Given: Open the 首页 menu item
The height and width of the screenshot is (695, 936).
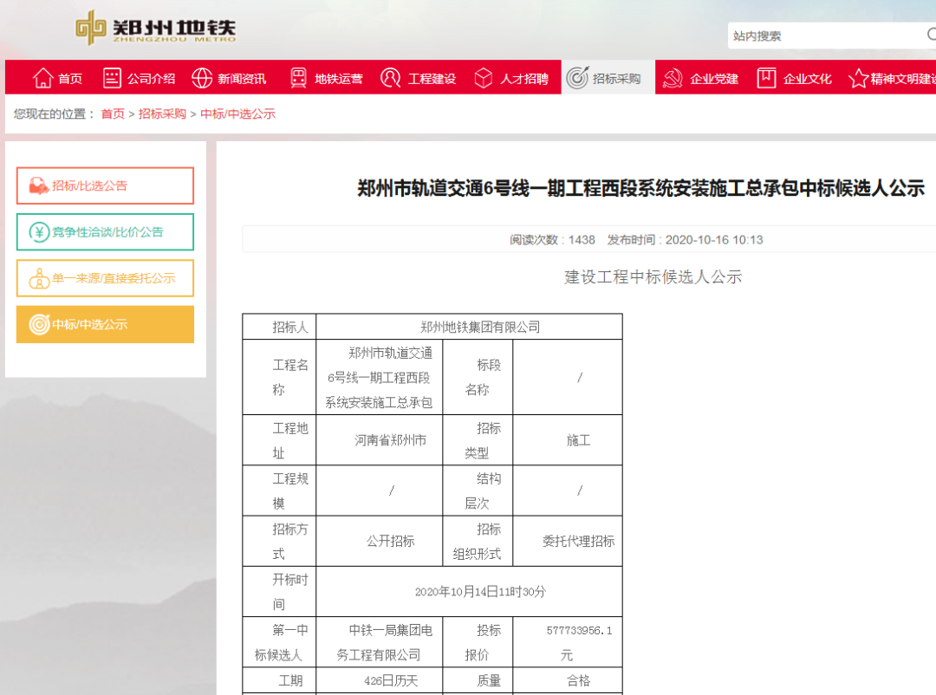Looking at the screenshot, I should click(57, 78).
